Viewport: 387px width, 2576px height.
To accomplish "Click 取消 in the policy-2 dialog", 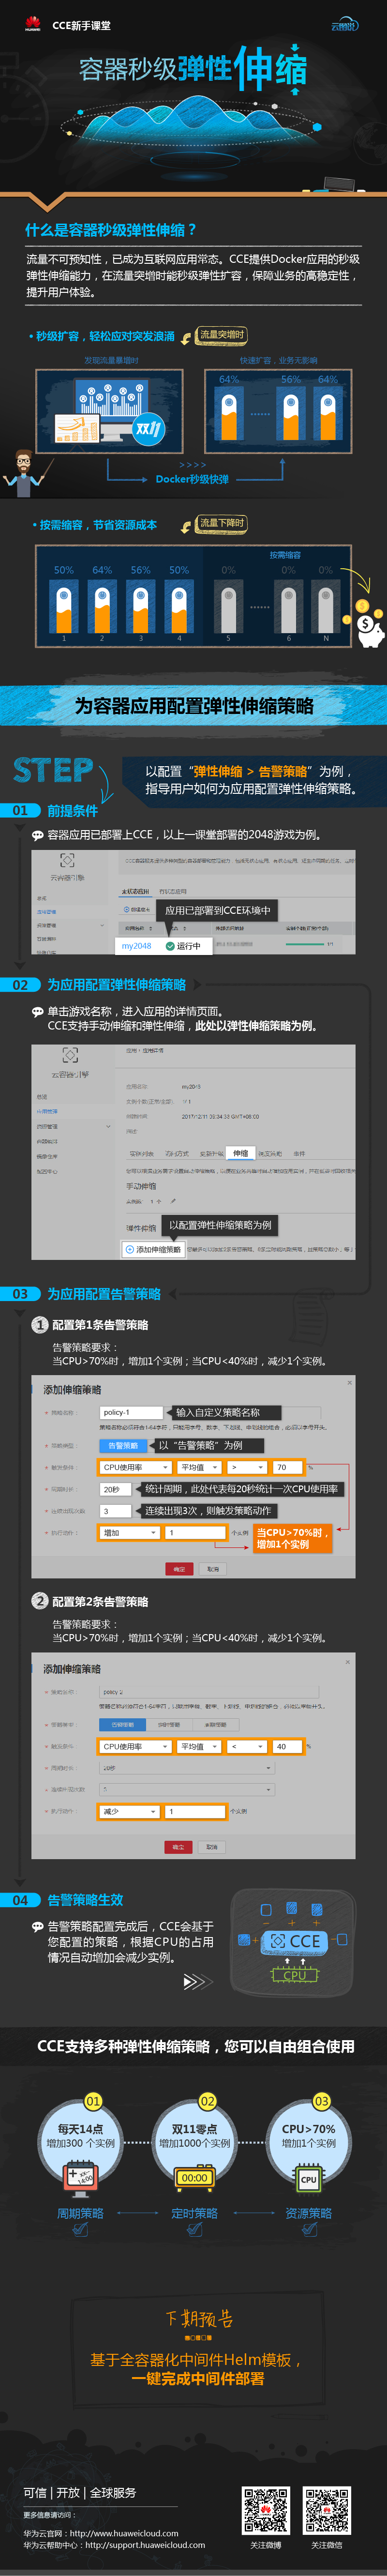I will tap(211, 1846).
